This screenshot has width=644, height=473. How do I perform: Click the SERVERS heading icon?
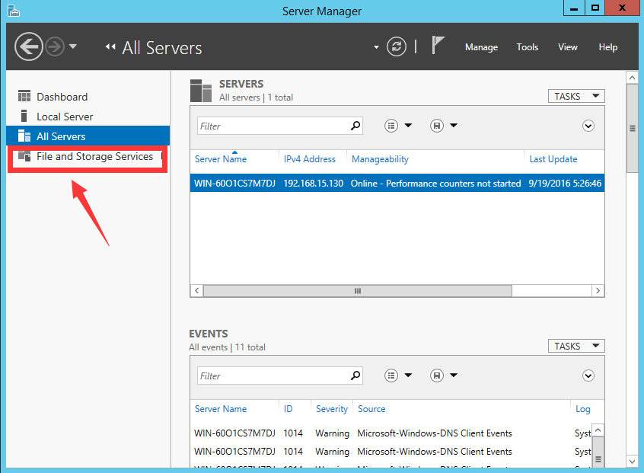[x=200, y=89]
